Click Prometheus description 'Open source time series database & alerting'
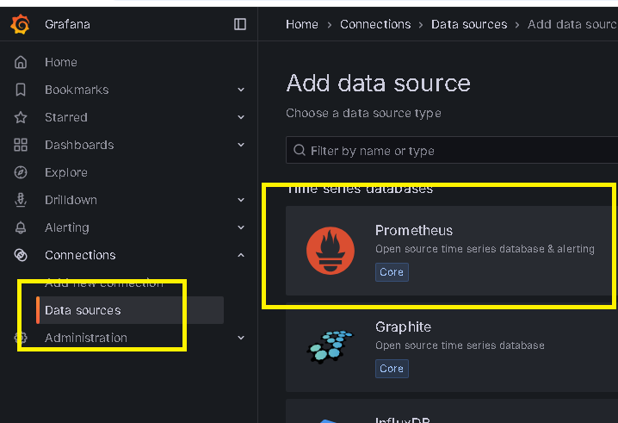Viewport: 618px width, 423px height. point(485,249)
